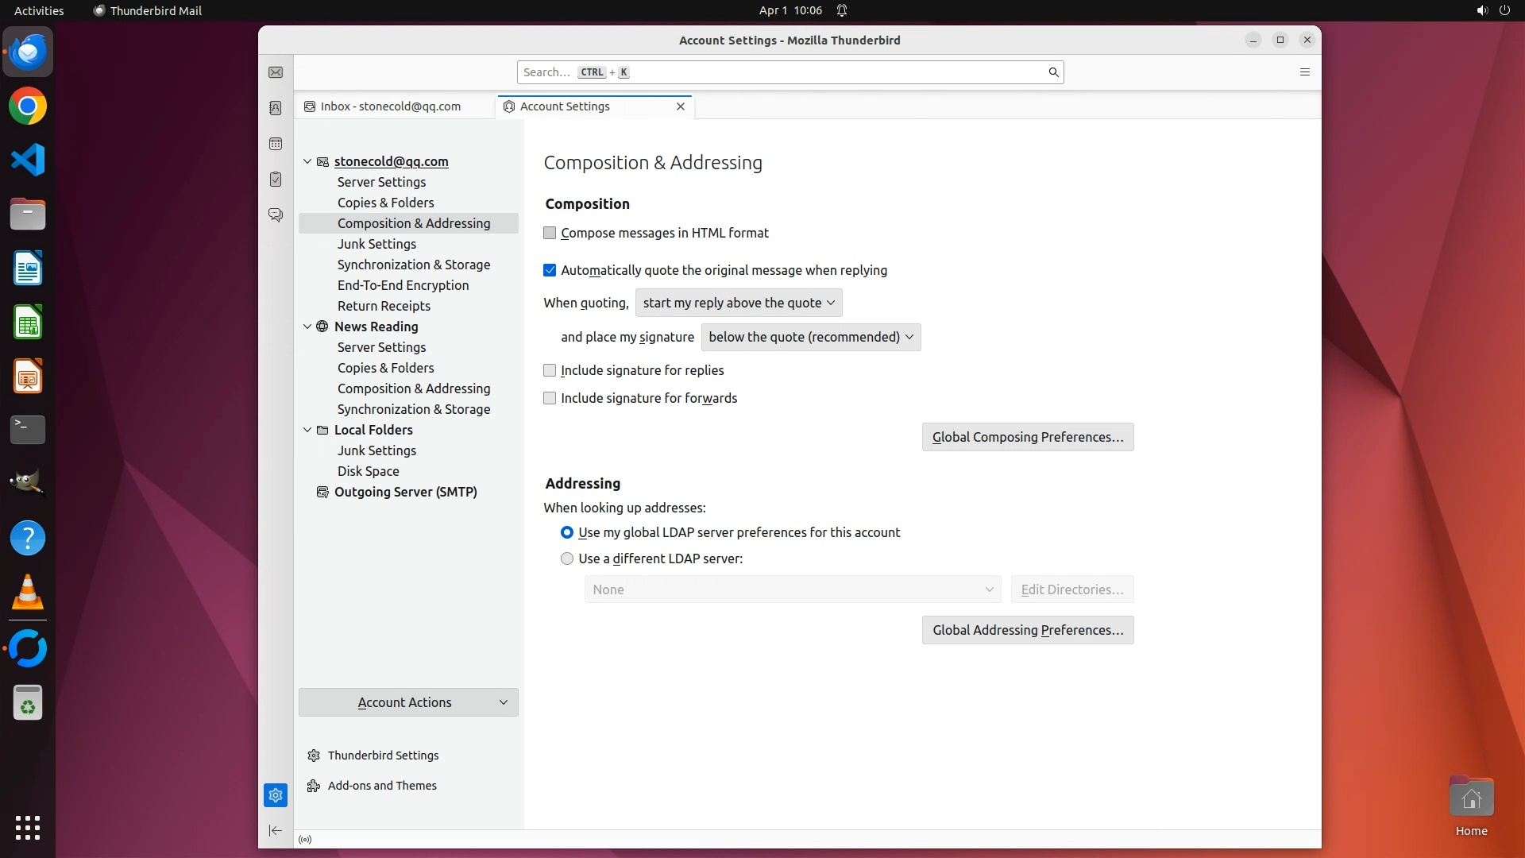
Task: Click the search magnifier icon
Action: [1053, 72]
